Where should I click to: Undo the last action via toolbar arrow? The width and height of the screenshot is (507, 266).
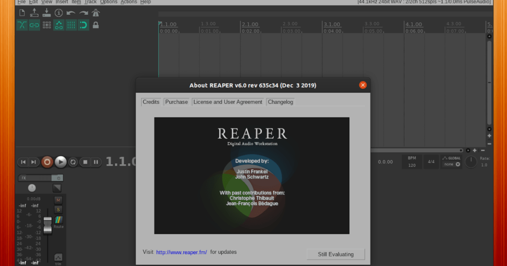tap(71, 13)
